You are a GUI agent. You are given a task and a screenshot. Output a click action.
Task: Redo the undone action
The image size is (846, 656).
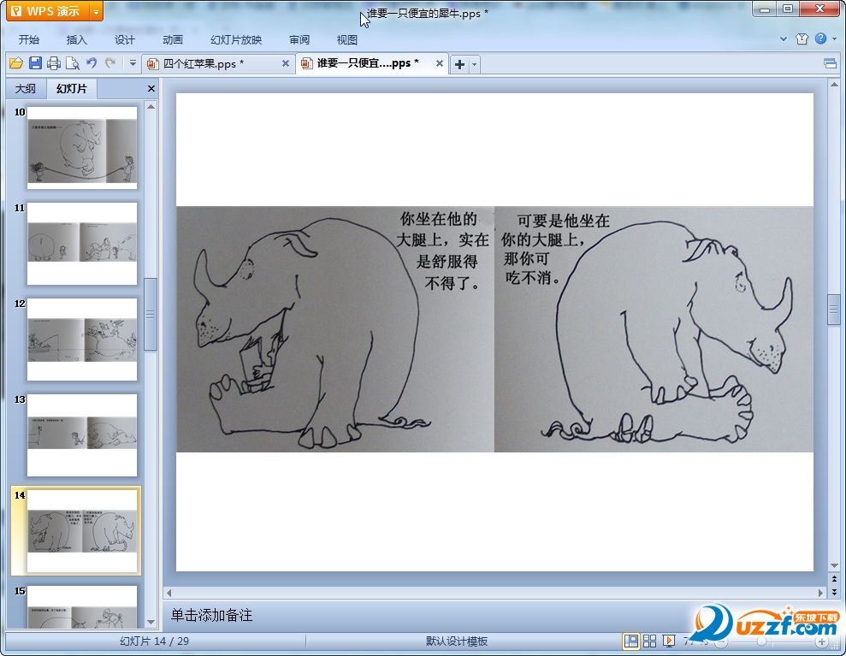pyautogui.click(x=110, y=63)
